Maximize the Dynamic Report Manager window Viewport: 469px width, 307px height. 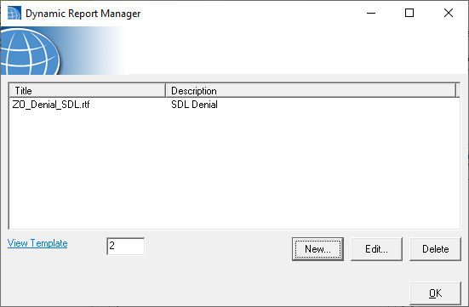pyautogui.click(x=409, y=13)
